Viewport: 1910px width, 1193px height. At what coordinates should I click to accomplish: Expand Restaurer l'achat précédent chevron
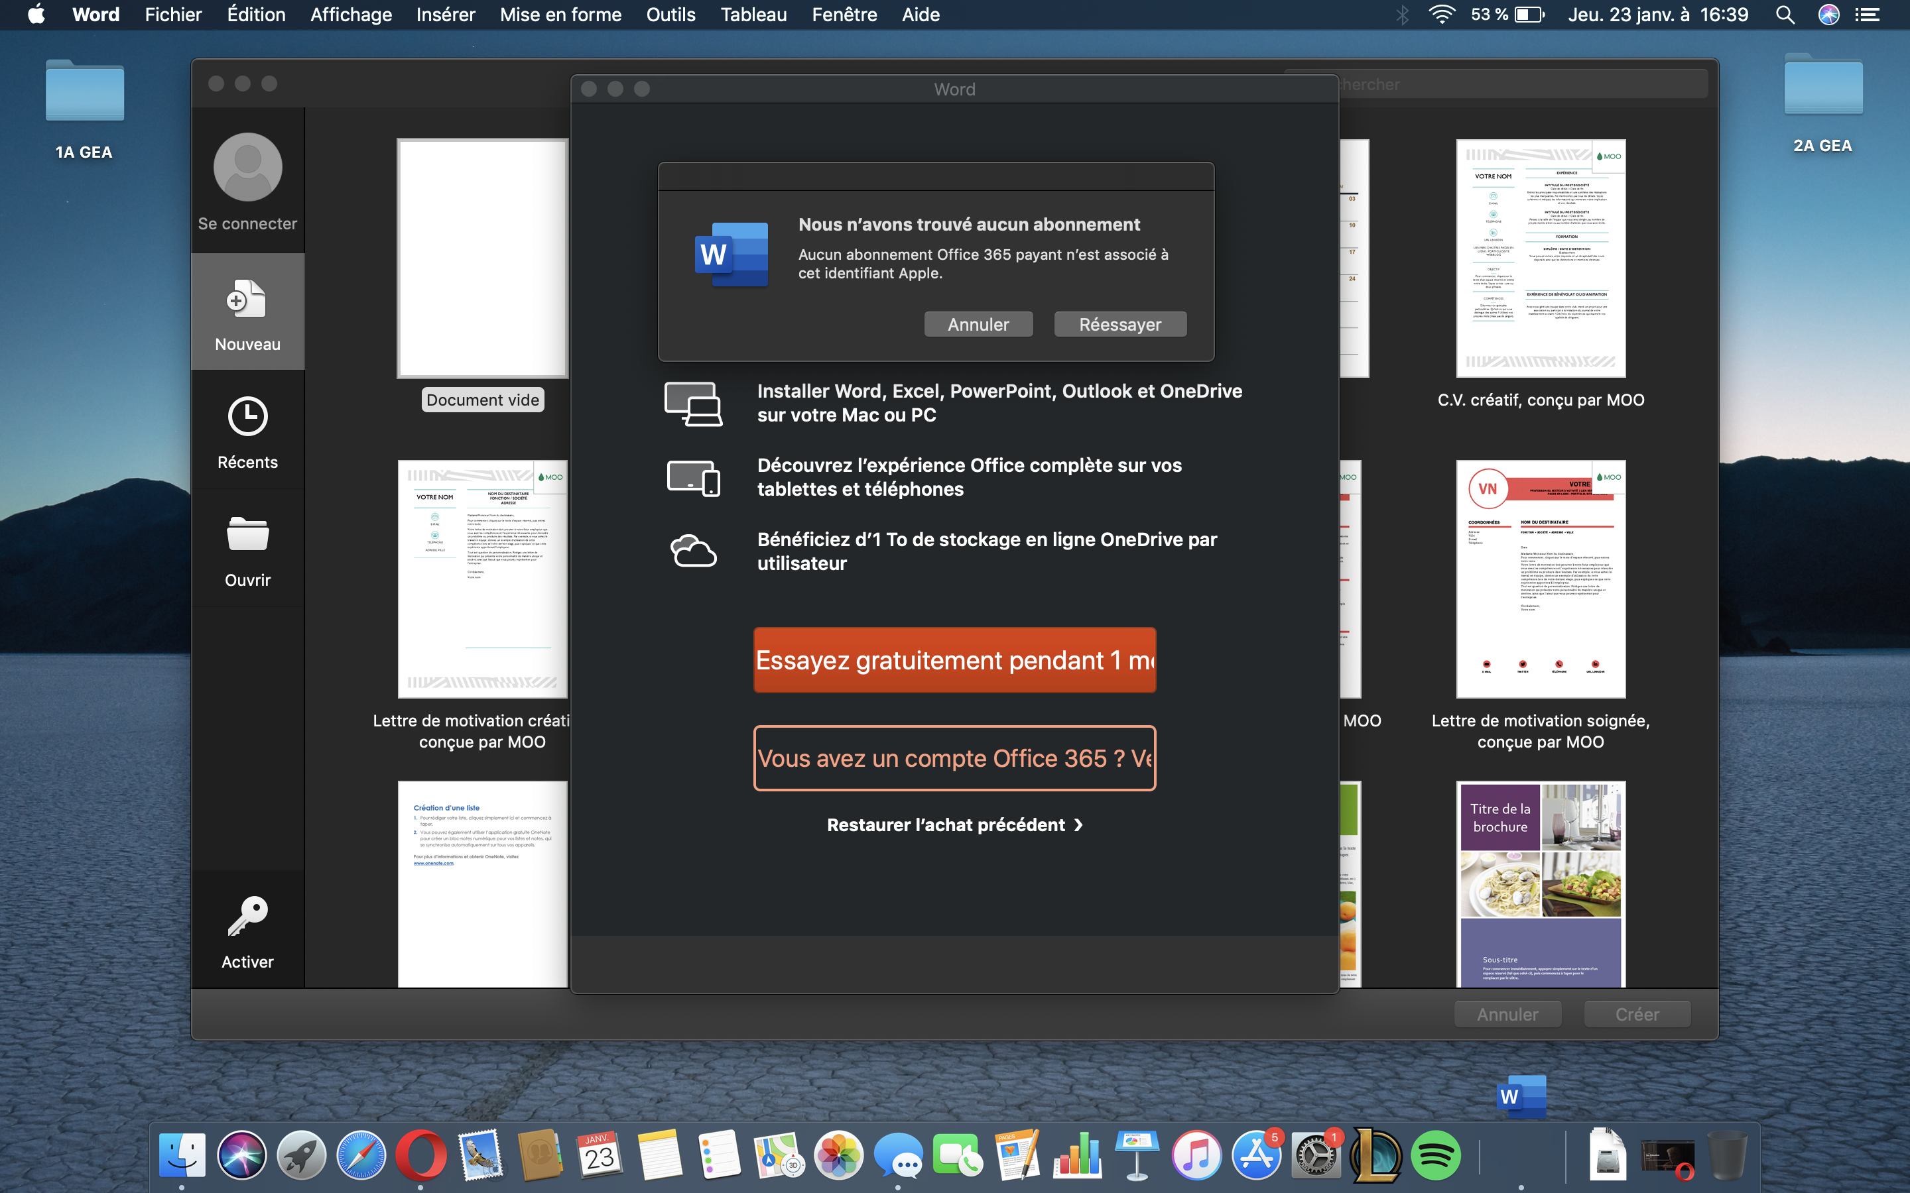point(1078,825)
